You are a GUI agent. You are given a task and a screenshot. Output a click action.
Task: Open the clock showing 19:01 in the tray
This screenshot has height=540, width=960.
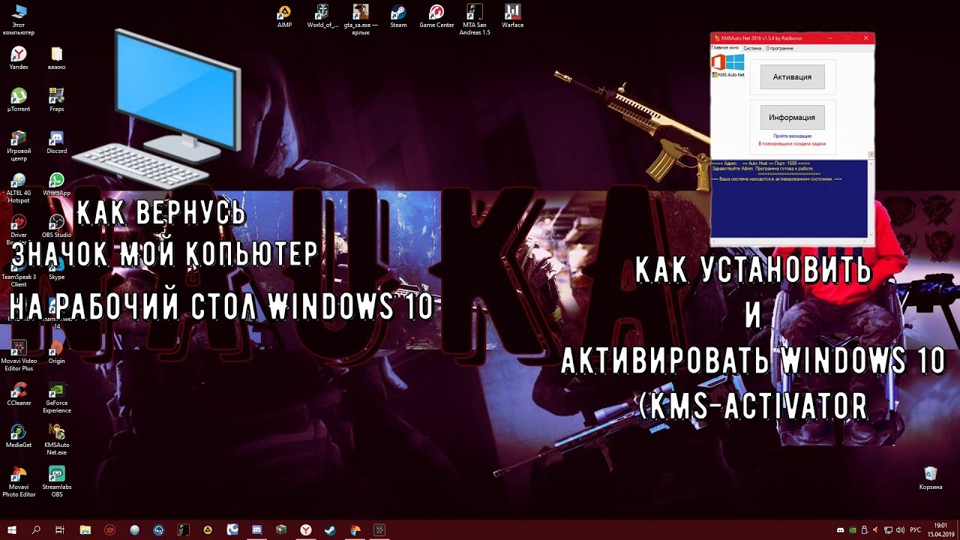tap(940, 529)
